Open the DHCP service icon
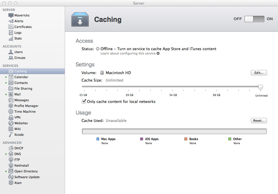Screen dimensions: 278x194 tap(11, 148)
